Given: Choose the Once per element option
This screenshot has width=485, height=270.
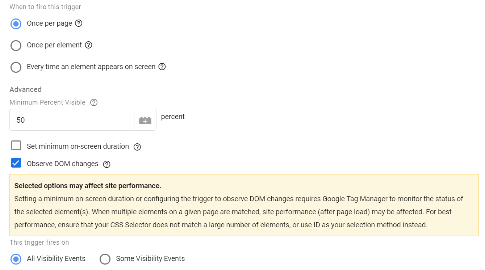Looking at the screenshot, I should pyautogui.click(x=16, y=46).
